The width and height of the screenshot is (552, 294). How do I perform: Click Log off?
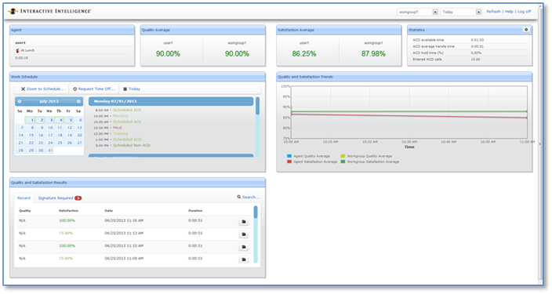point(524,12)
